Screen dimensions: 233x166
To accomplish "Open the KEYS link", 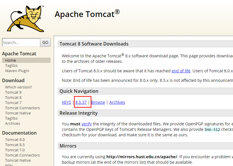I will (x=66, y=102).
